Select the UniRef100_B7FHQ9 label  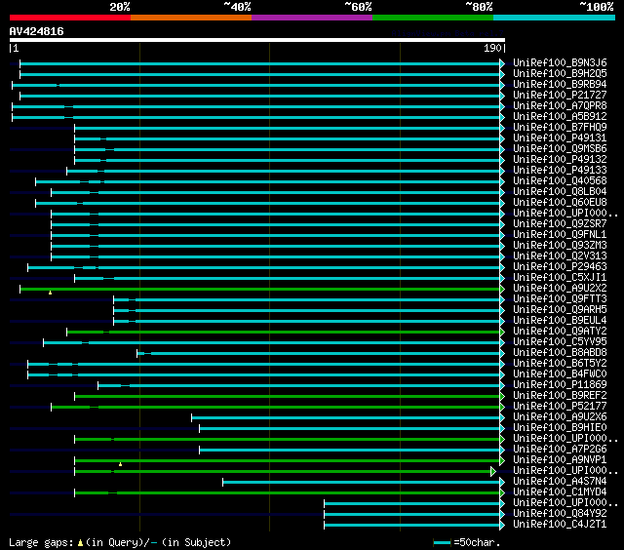(560, 128)
